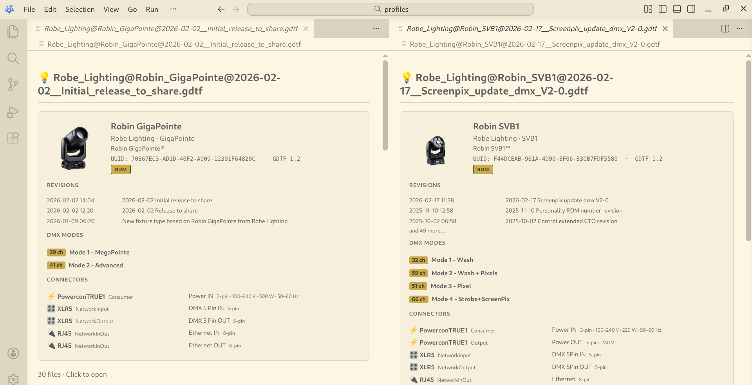Expand the hidden menu bar items ellipsis
The height and width of the screenshot is (385, 752).
point(173,9)
